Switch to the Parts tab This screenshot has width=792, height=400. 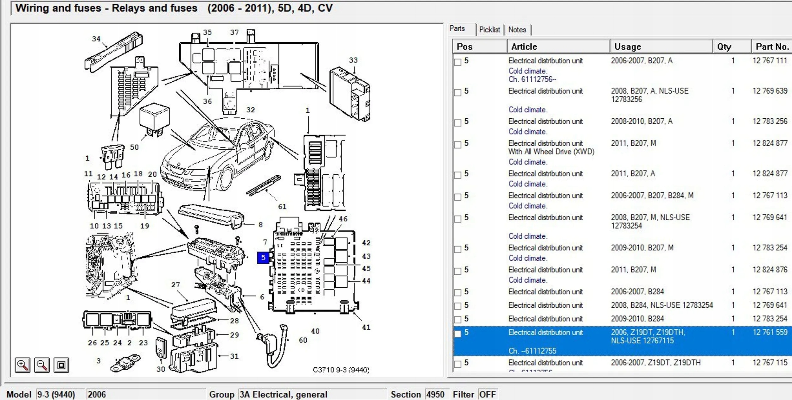pyautogui.click(x=457, y=29)
